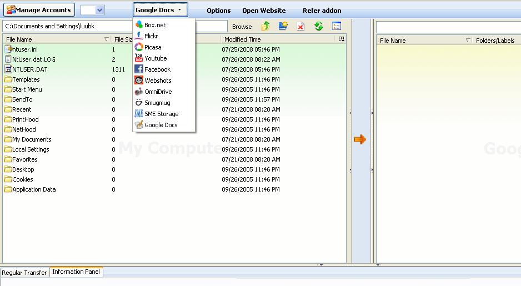Sort remote pane by File Name

point(425,41)
